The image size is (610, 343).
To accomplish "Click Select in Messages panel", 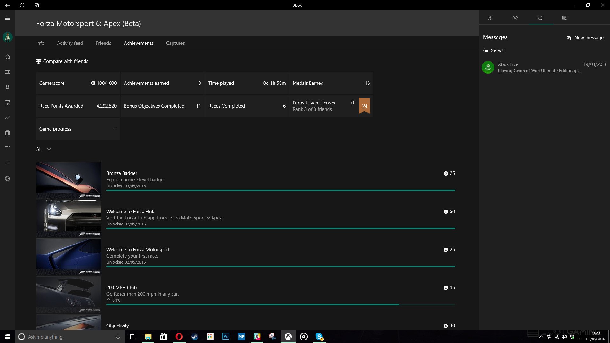I will click(x=493, y=50).
